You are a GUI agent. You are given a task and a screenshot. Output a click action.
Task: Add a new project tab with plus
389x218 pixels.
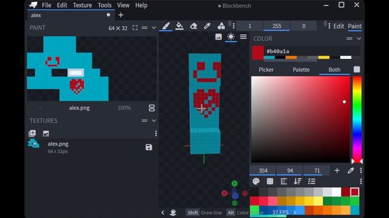coord(121,15)
